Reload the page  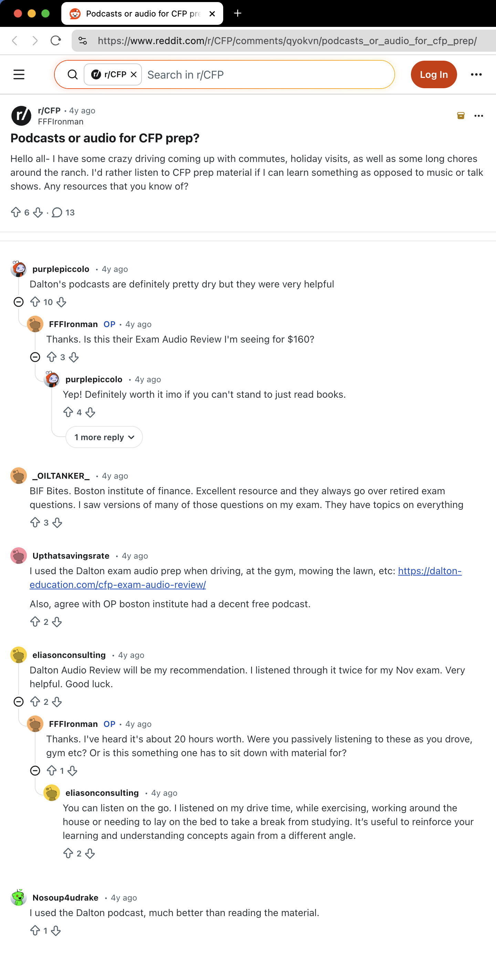(55, 40)
